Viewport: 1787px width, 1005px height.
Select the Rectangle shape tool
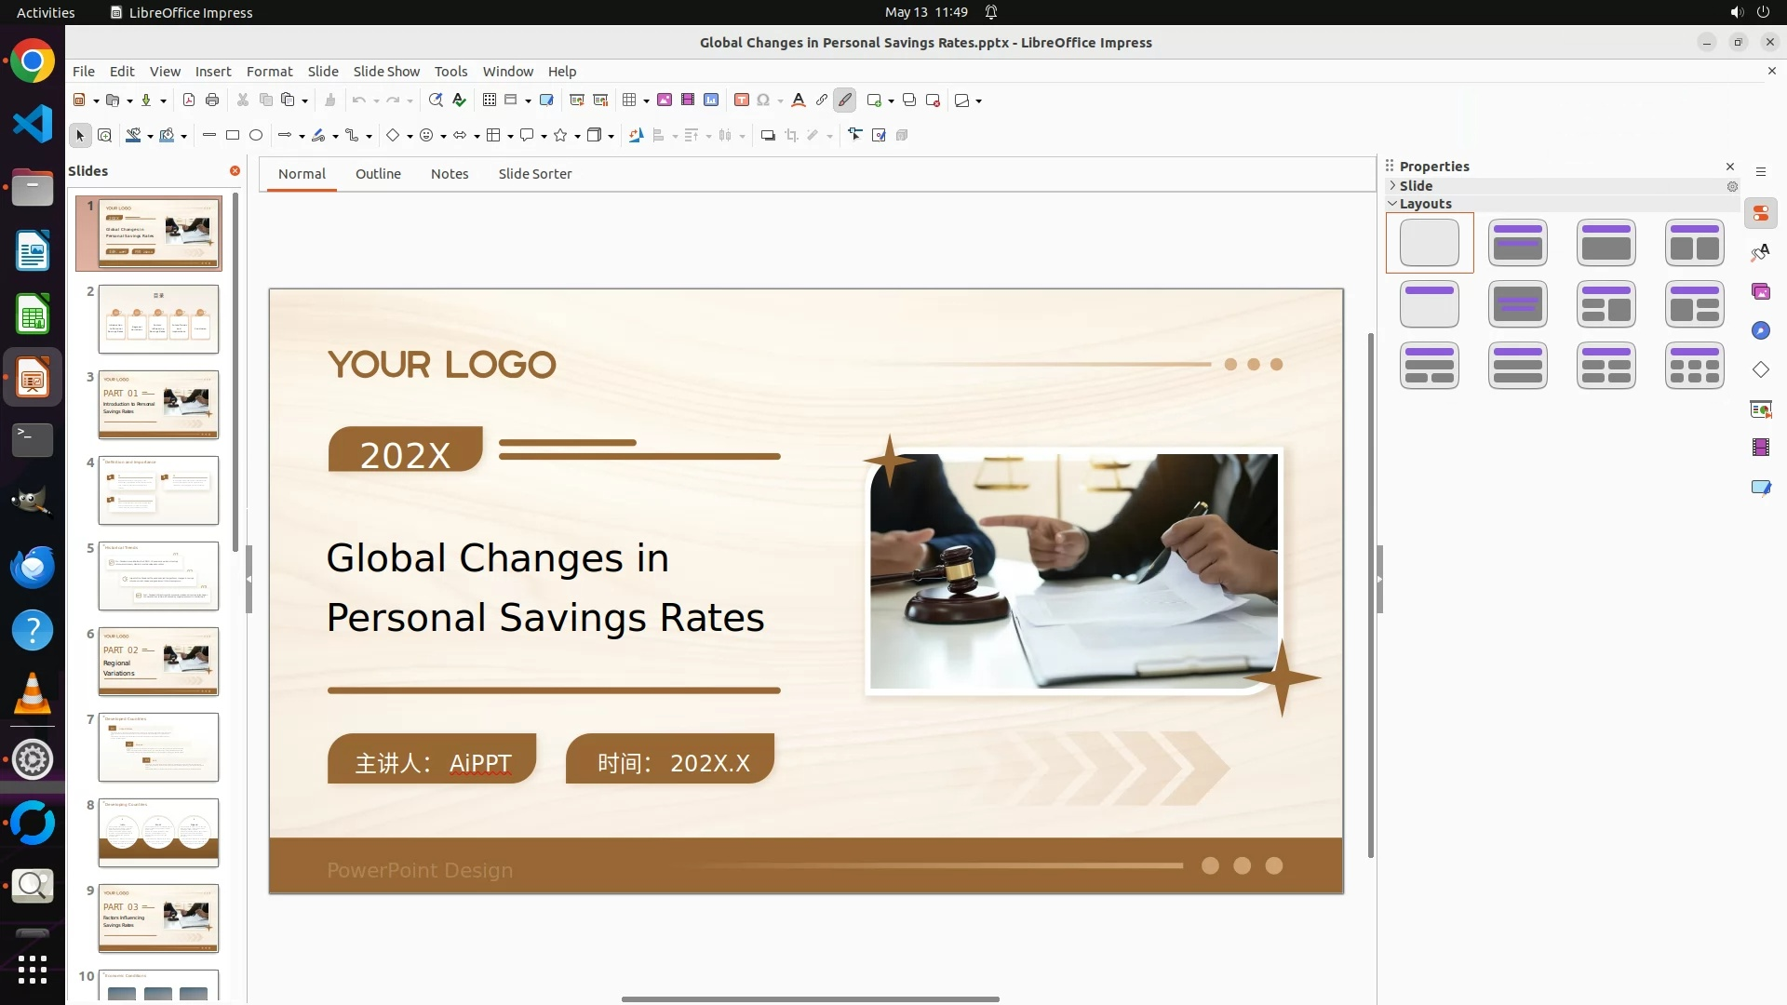[233, 136]
